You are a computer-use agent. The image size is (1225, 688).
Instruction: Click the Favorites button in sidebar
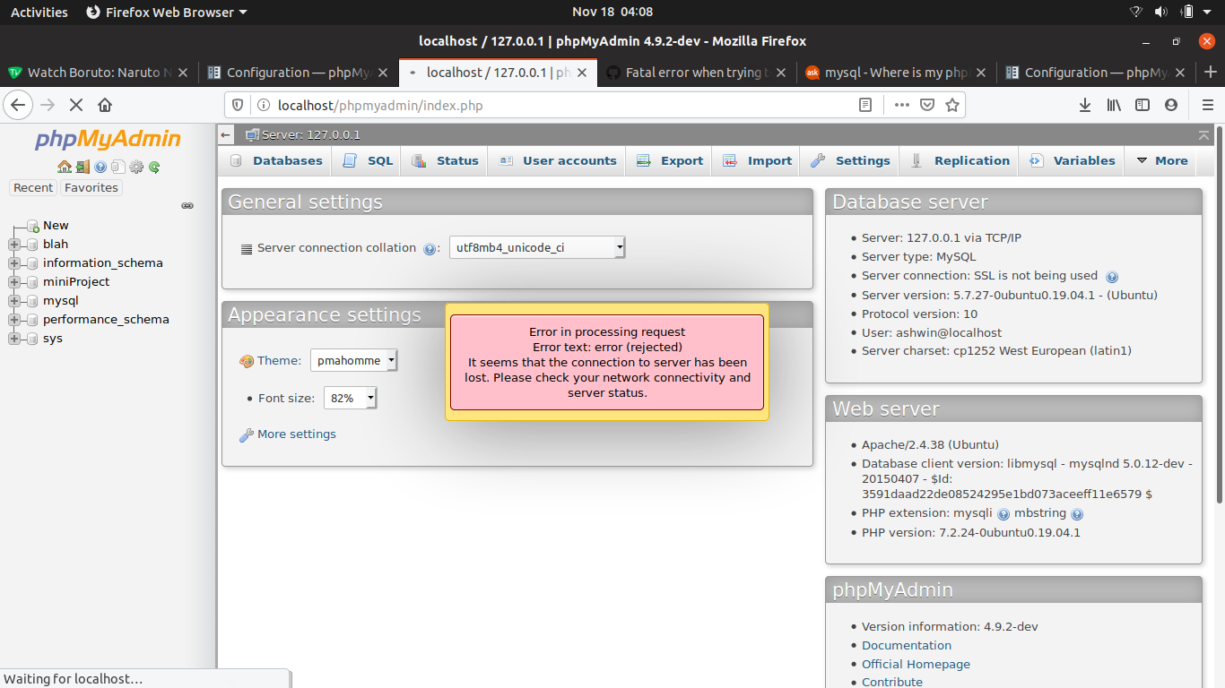pos(91,188)
